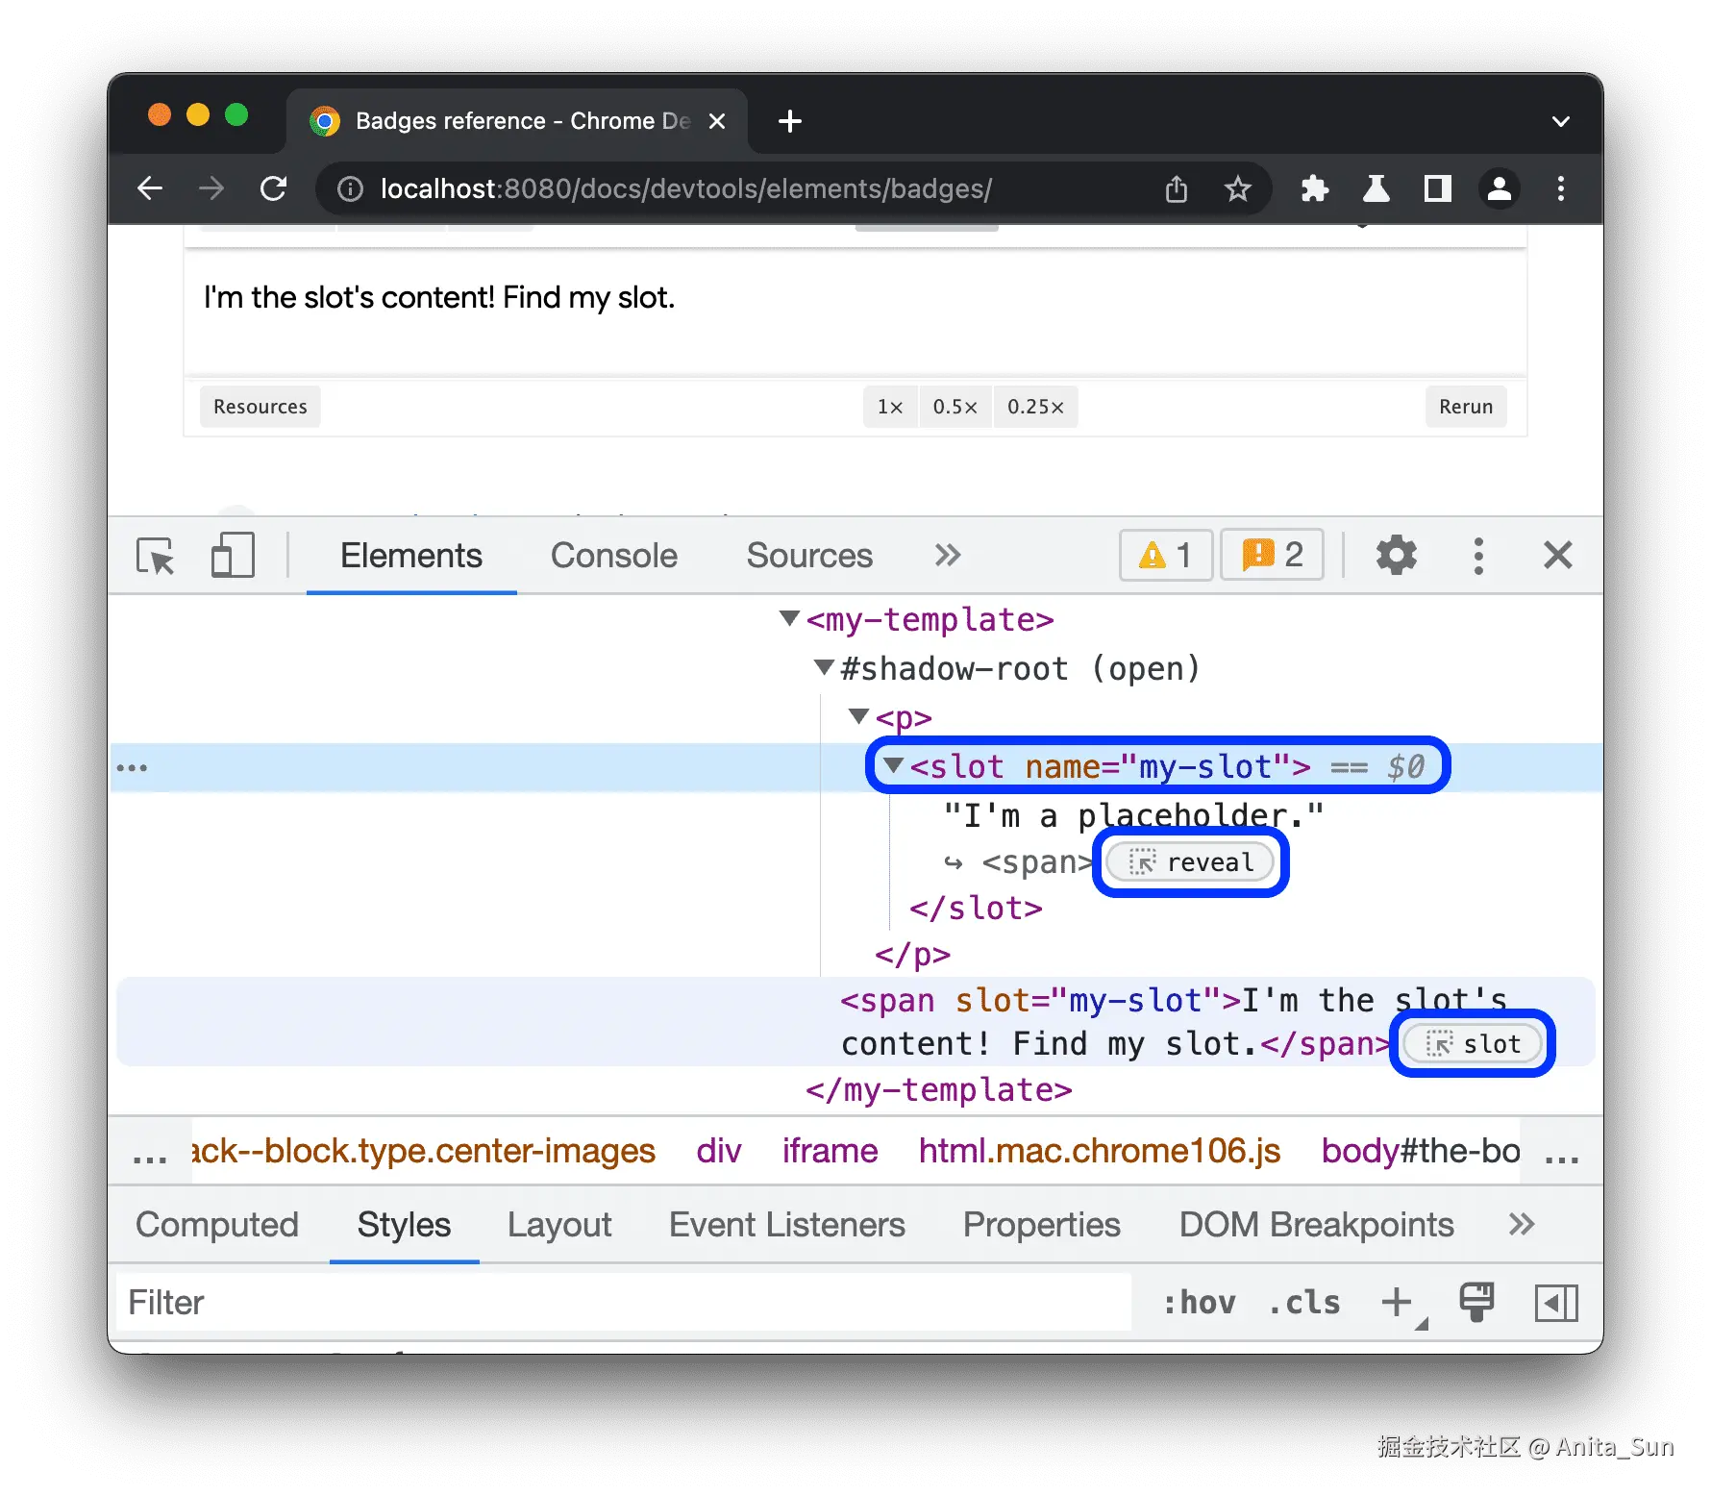Show more DevTools panels chevron

(948, 556)
